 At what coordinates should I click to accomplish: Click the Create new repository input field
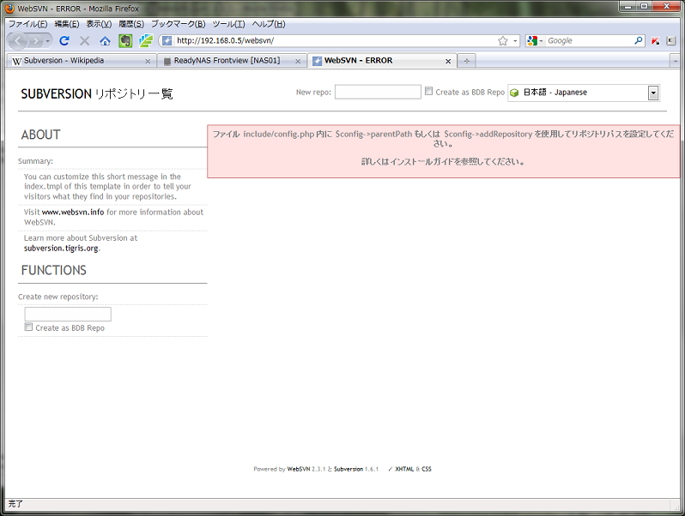point(68,314)
